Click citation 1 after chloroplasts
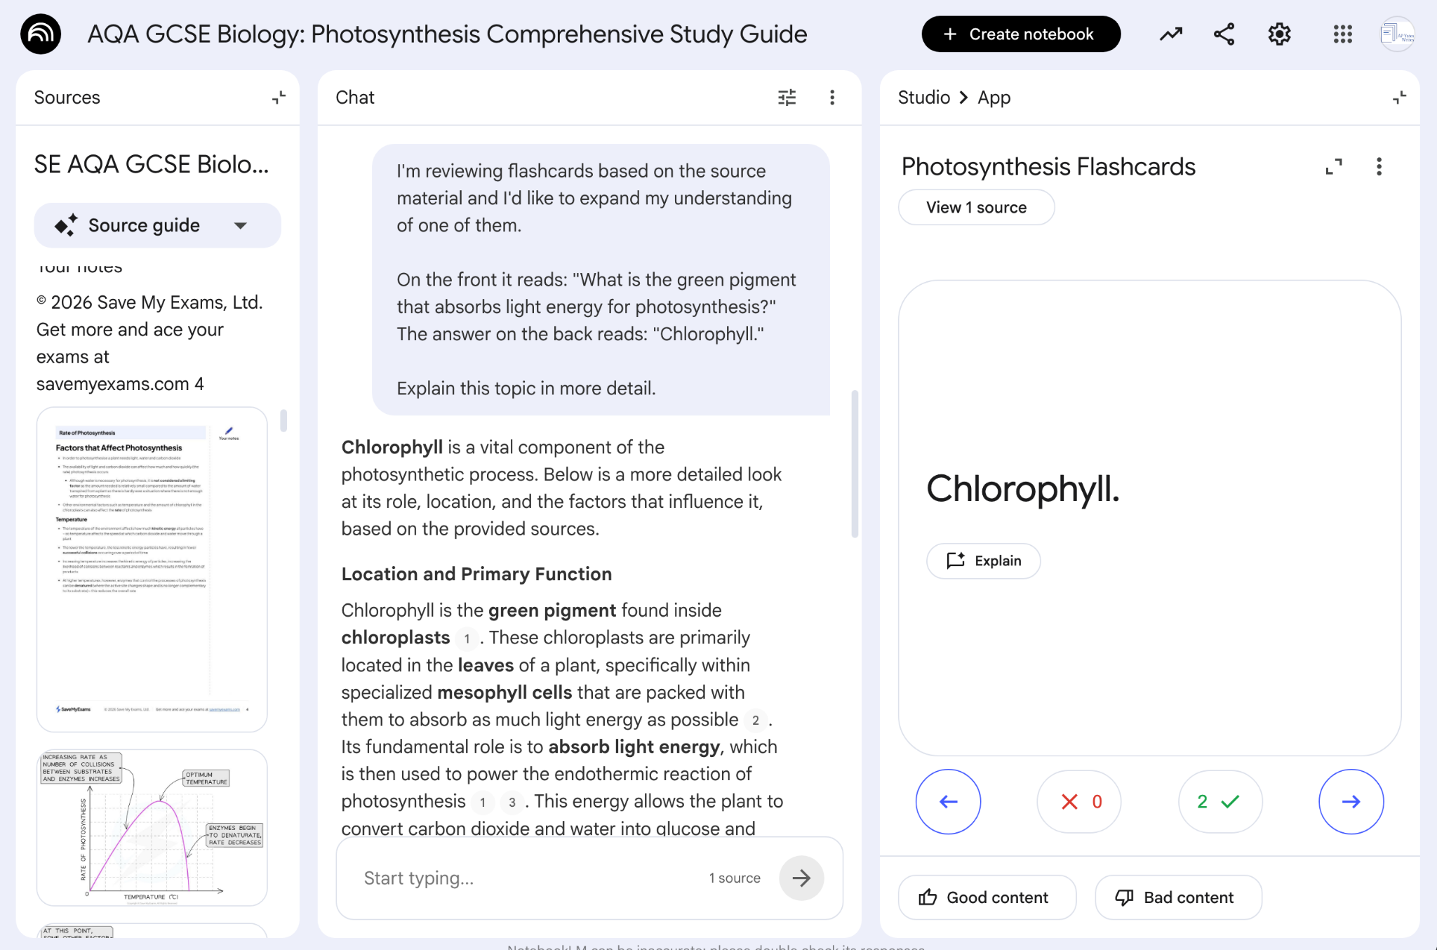Screen dimensions: 1437x950 pyautogui.click(x=467, y=638)
